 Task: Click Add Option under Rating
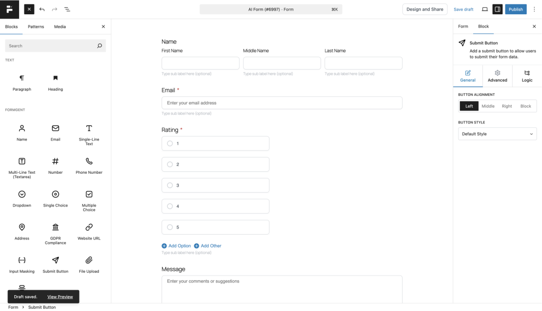[176, 246]
